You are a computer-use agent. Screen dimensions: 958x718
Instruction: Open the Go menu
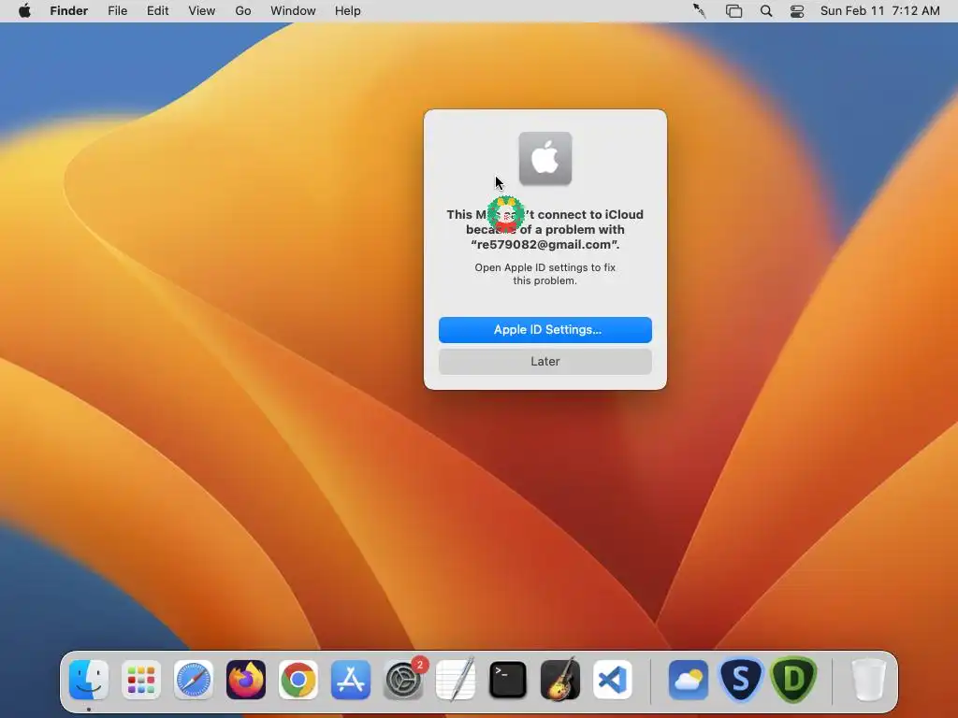click(243, 11)
